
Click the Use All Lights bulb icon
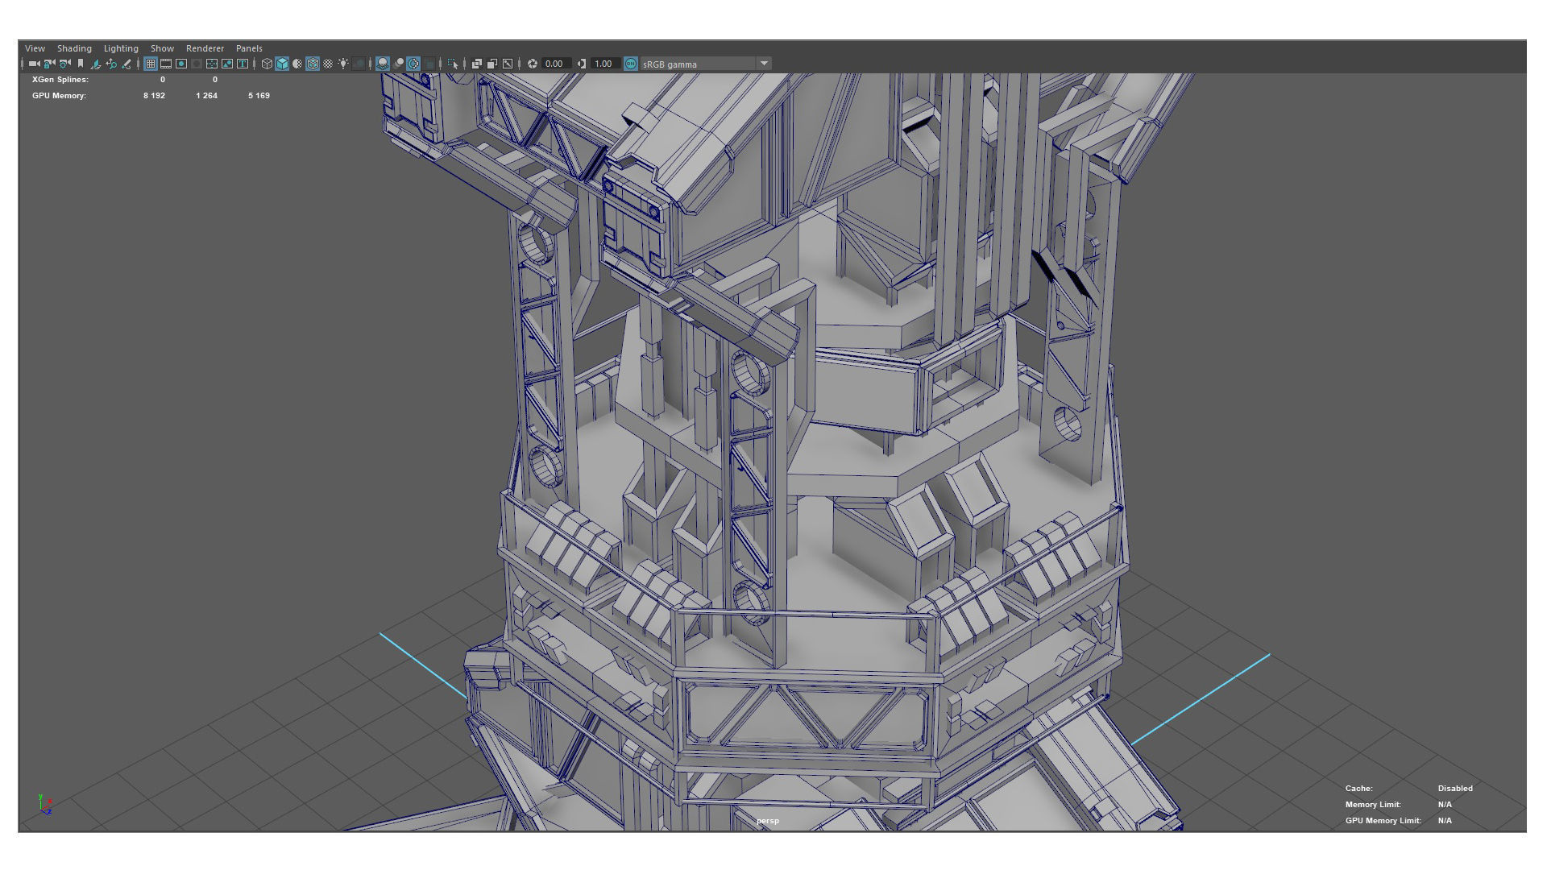pyautogui.click(x=343, y=64)
